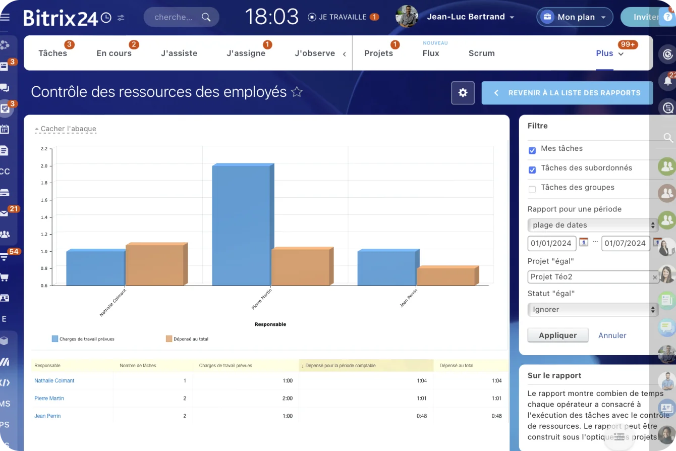The image size is (676, 451).
Task: Switch to the En cours tab
Action: click(114, 53)
